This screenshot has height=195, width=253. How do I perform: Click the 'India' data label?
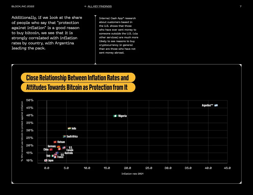coord(74,128)
